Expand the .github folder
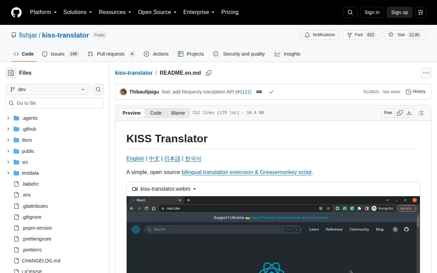Viewport: 437px width, 273px height. (8, 129)
